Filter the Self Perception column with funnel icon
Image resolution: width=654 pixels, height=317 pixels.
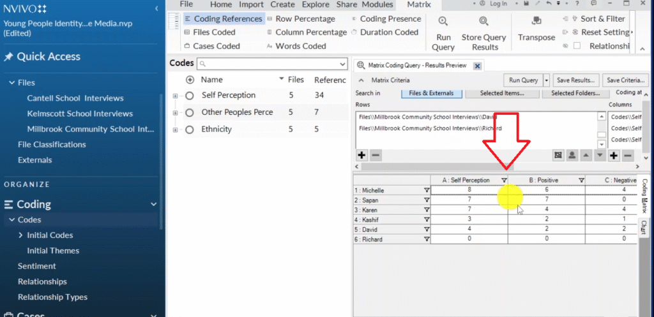[505, 181]
